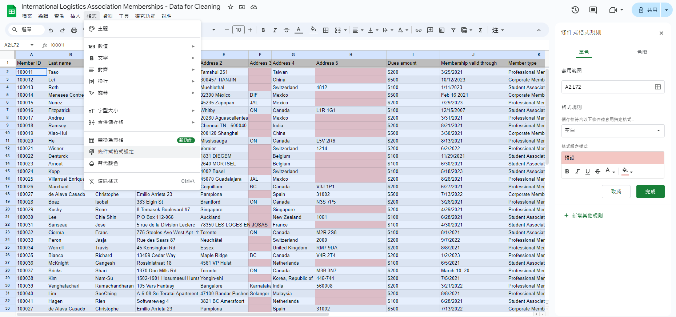Screen dimensions: 676x317
Task: Star this spreadsheet document
Action: coord(231,7)
